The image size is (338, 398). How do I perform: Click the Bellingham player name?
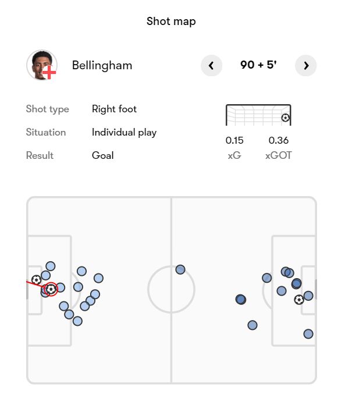coord(102,66)
